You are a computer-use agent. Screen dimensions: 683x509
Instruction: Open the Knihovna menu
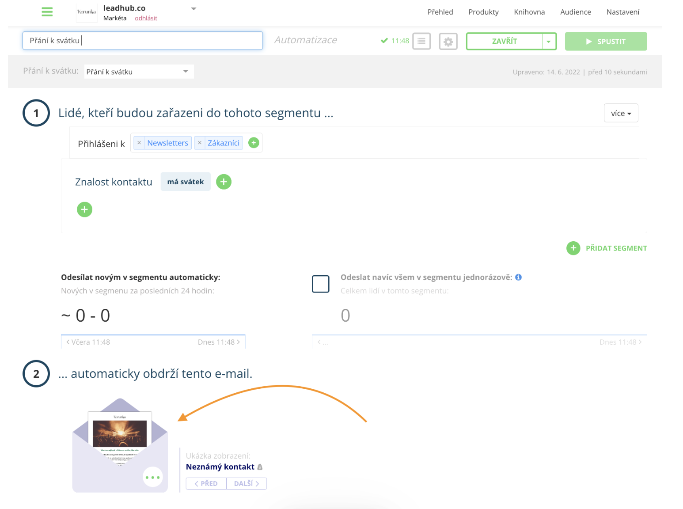[529, 12]
